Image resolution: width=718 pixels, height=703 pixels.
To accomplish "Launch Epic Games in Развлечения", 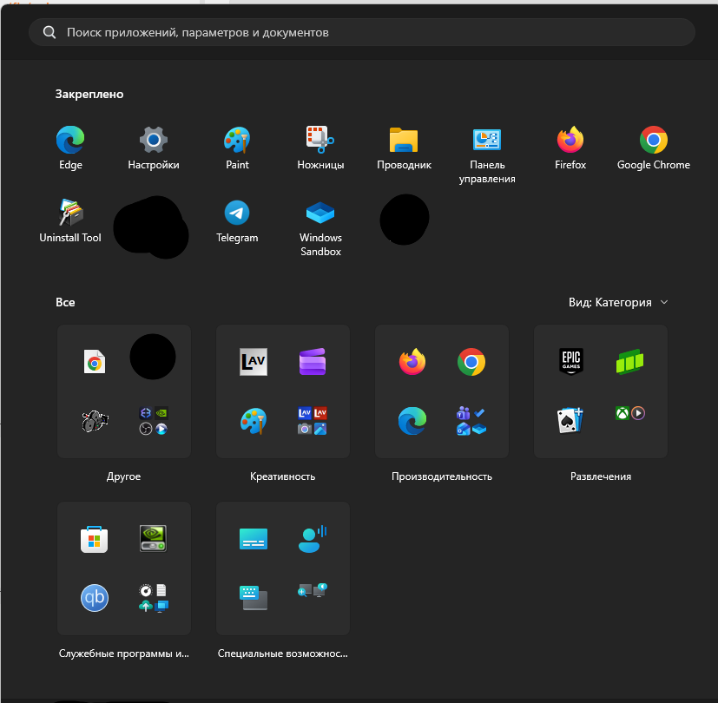I will (571, 362).
